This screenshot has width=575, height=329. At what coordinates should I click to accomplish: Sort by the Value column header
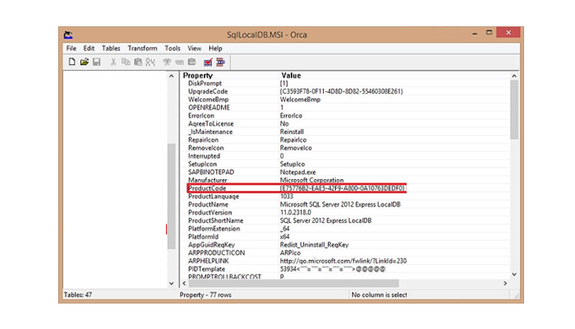291,76
